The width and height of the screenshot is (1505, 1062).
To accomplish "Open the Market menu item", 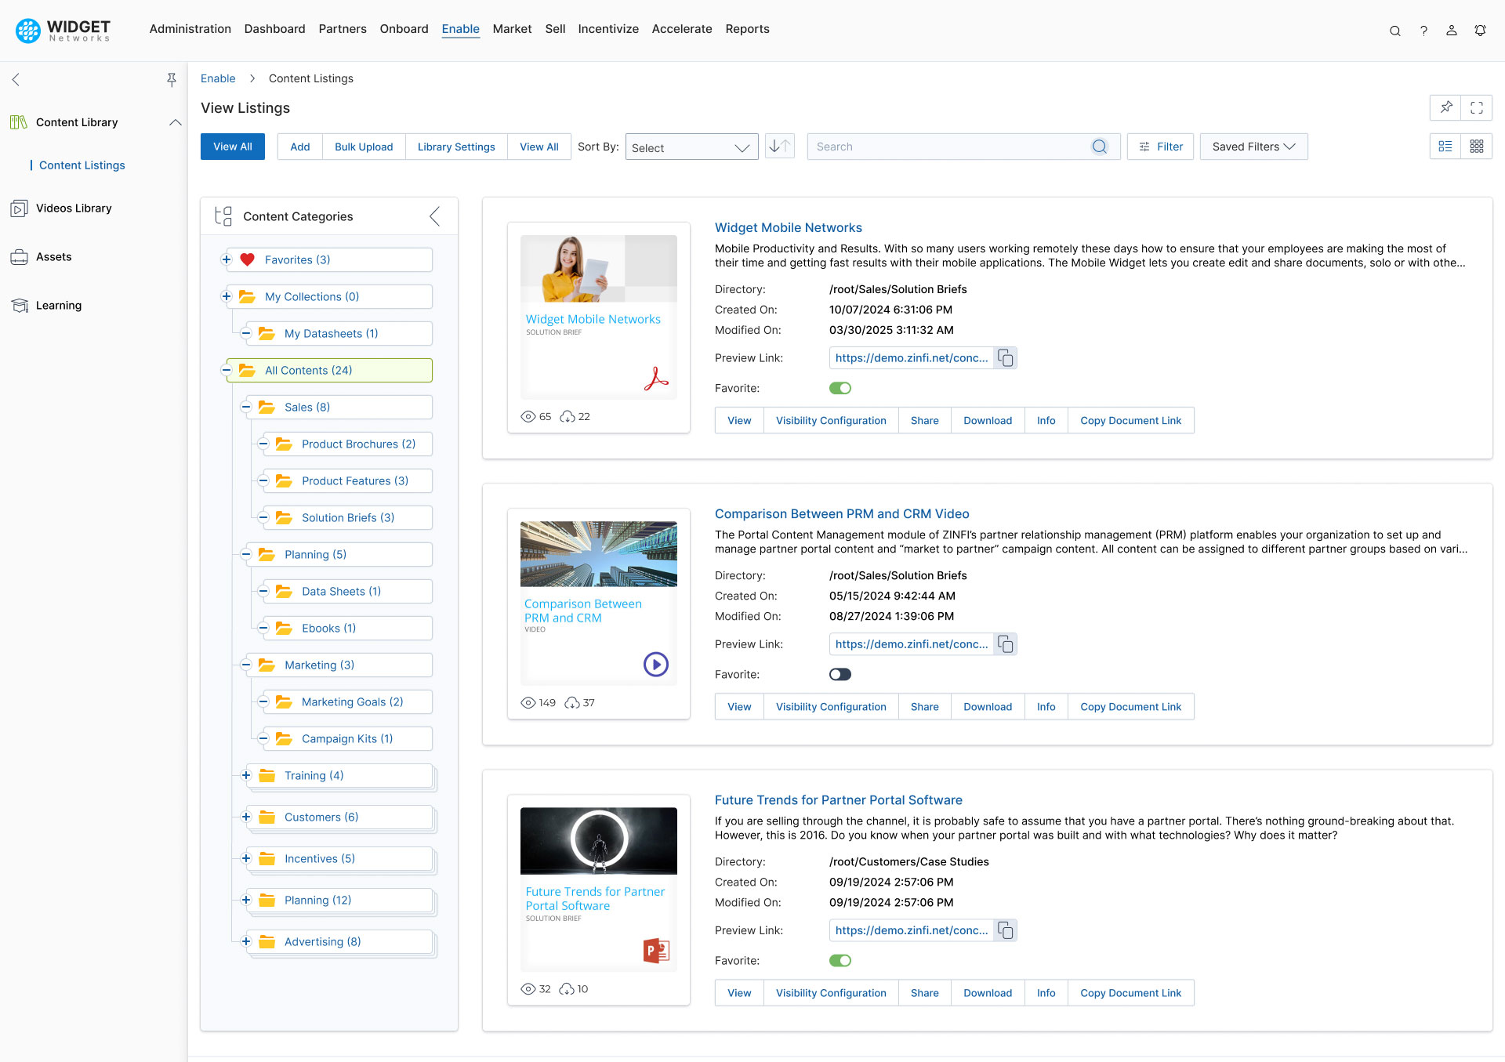I will point(512,29).
